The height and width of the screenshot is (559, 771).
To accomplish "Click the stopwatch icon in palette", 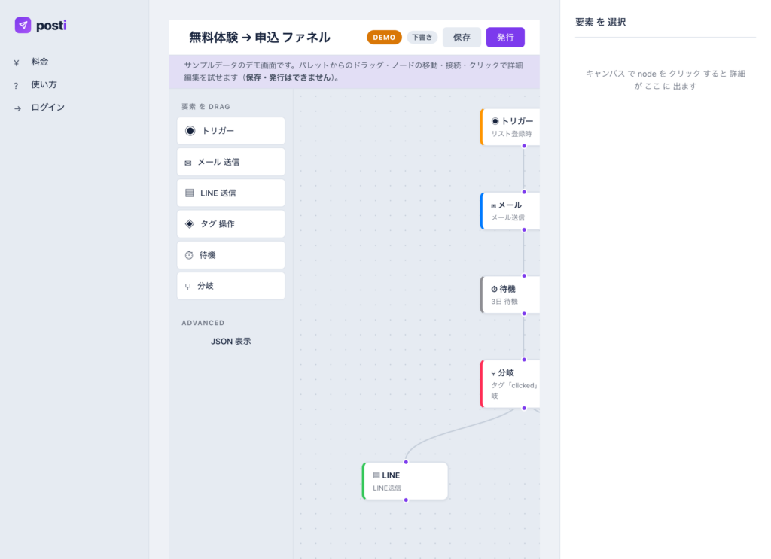I will [x=189, y=255].
